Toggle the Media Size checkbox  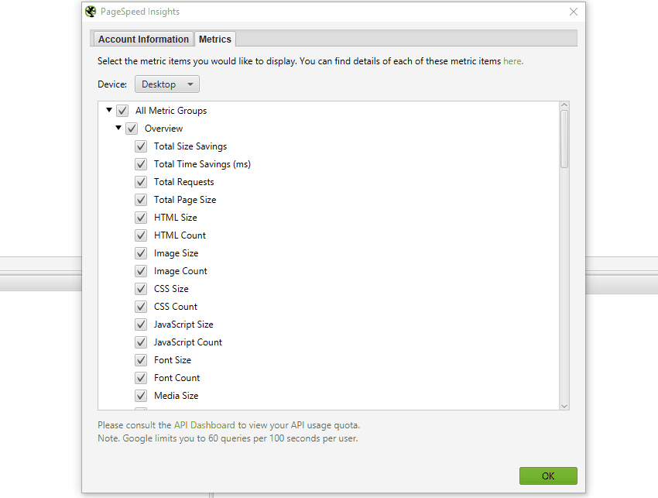tap(141, 396)
